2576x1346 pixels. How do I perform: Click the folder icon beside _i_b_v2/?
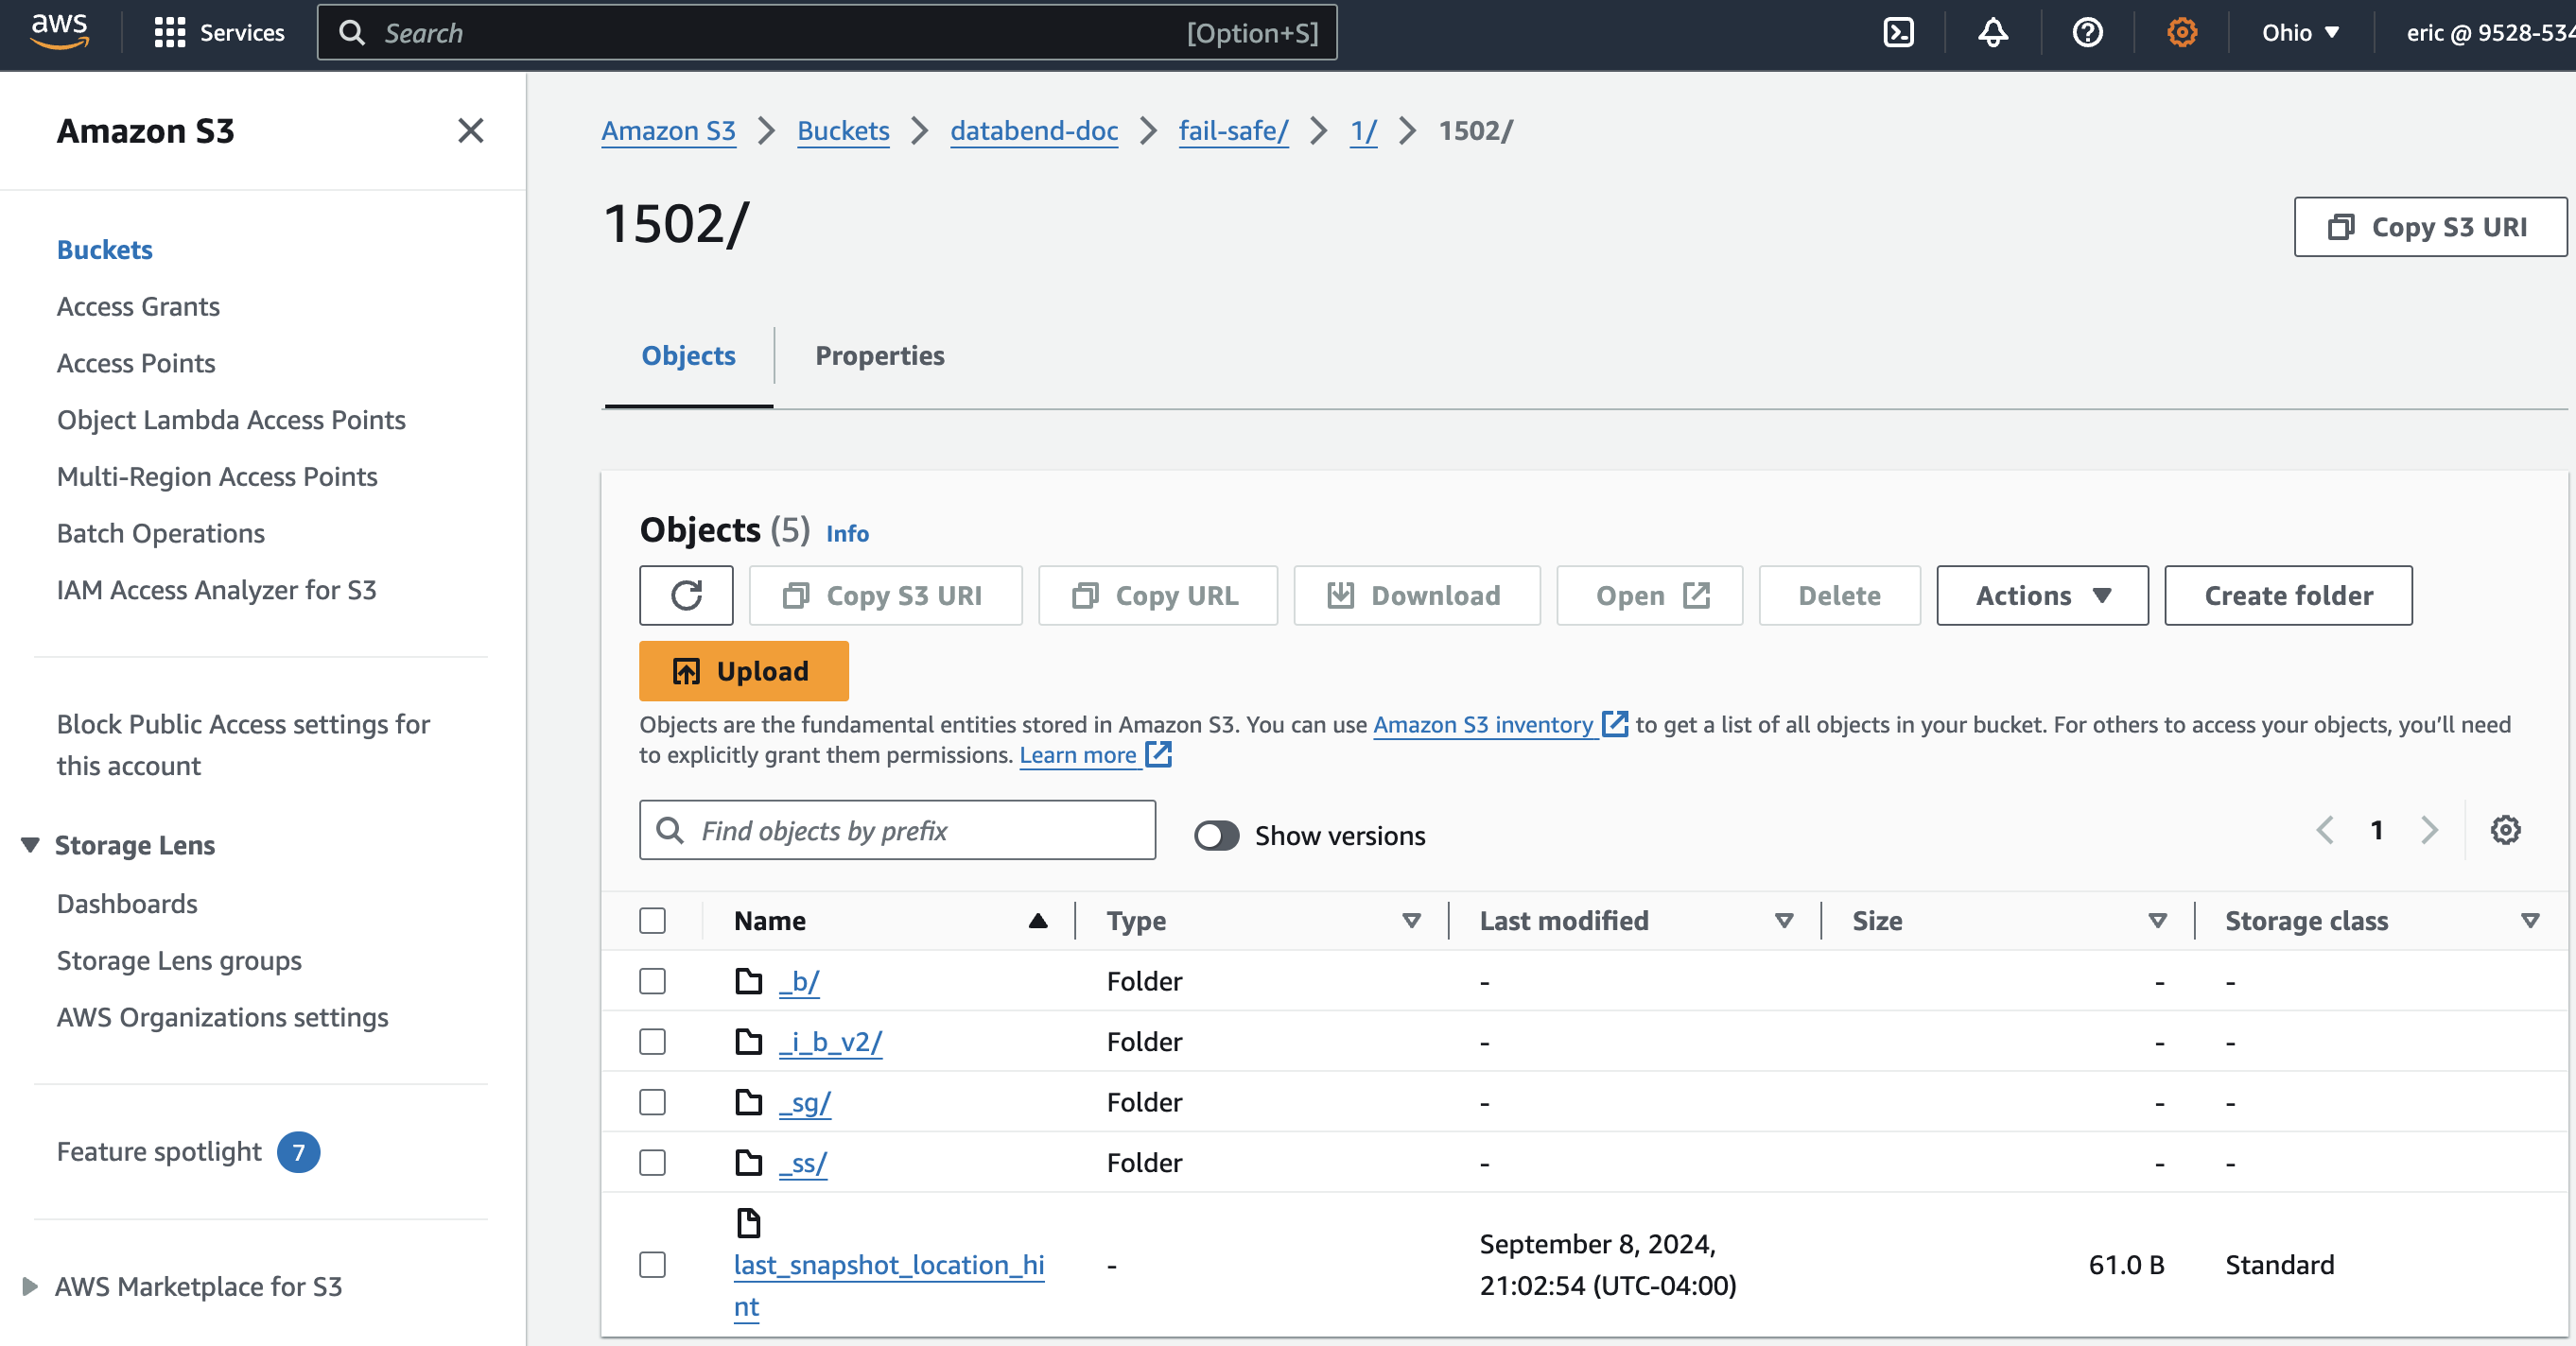coord(748,1042)
